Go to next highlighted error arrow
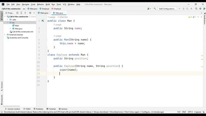The height and width of the screenshot is (116, 206). click(x=201, y=17)
